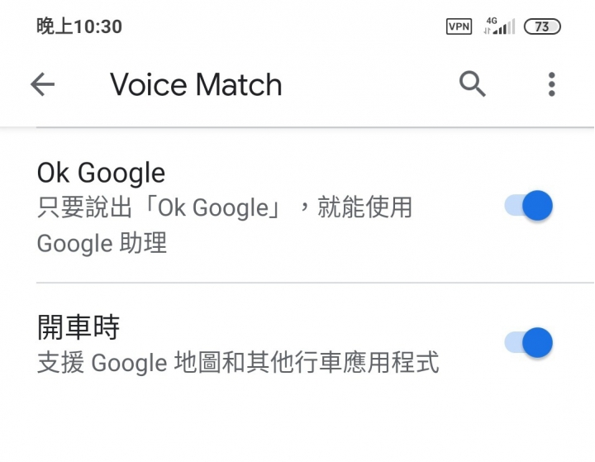
Task: Select the Ok Google setting heading
Action: point(101,173)
